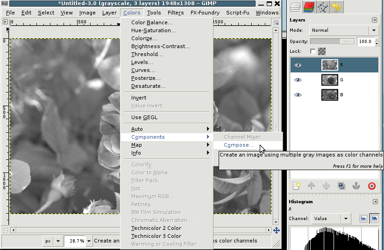
Task: Expand the Auto submenu
Action: pos(166,129)
